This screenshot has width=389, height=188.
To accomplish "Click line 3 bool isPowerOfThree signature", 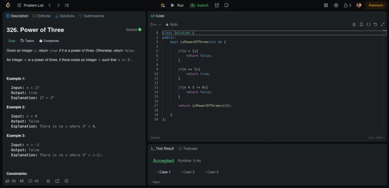I will 198,42.
